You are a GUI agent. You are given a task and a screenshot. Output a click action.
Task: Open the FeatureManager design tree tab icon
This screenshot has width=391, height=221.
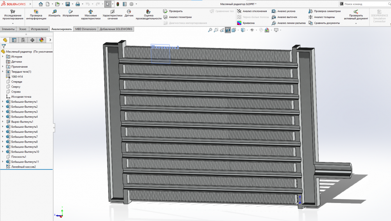coord(5,40)
